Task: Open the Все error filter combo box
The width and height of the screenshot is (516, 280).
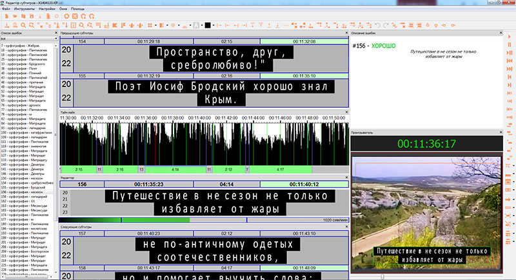Action: click(29, 39)
